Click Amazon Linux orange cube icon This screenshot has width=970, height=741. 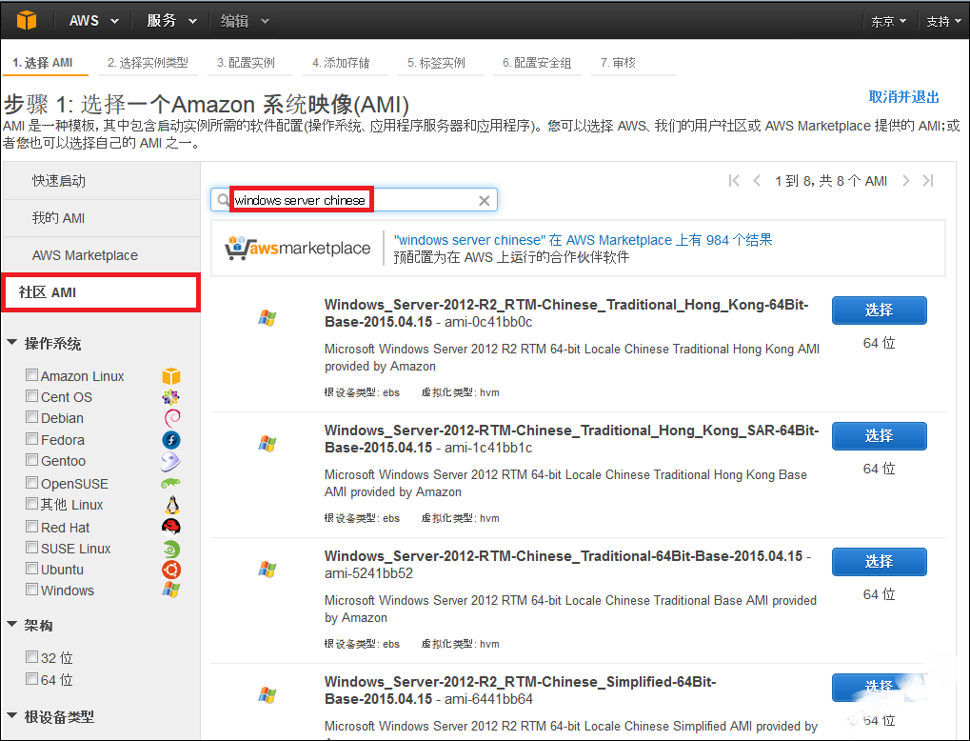coord(171,376)
